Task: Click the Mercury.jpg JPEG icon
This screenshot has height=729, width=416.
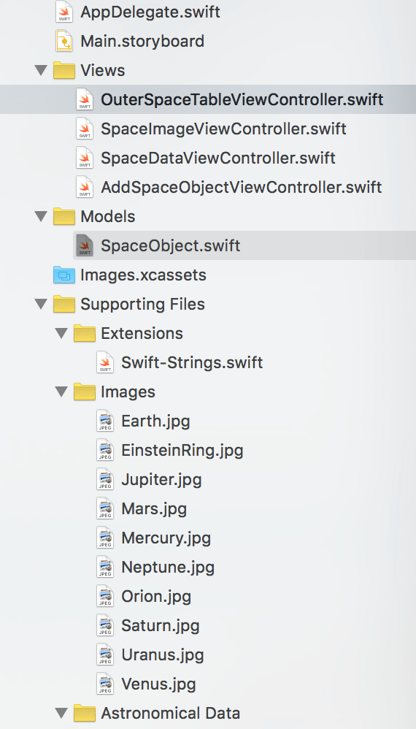Action: [105, 538]
